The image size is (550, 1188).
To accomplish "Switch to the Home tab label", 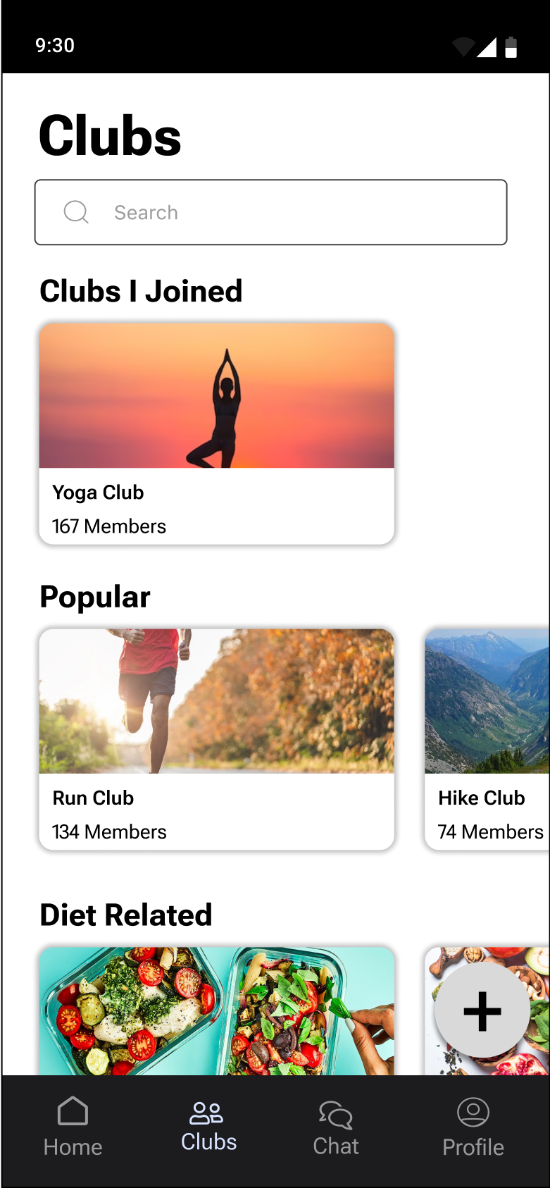I will pos(73,1147).
